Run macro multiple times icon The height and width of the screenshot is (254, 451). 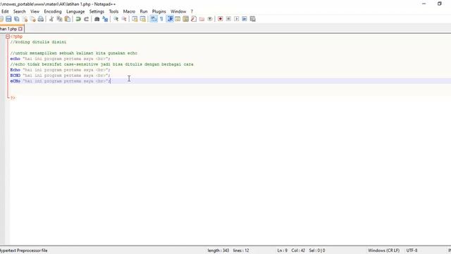245,19
